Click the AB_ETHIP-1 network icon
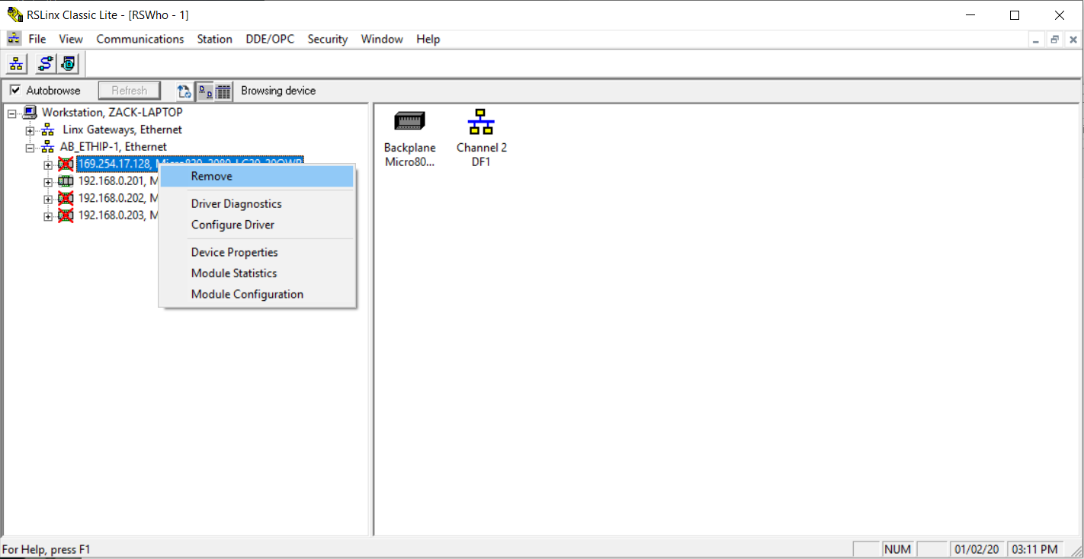 [48, 147]
